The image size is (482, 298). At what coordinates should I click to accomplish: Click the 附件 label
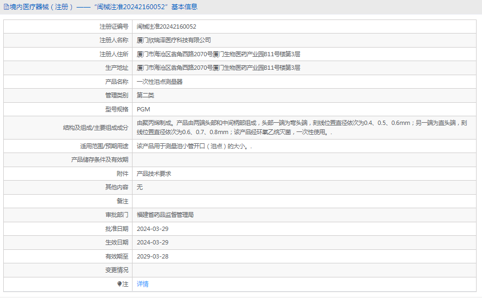(x=123, y=174)
